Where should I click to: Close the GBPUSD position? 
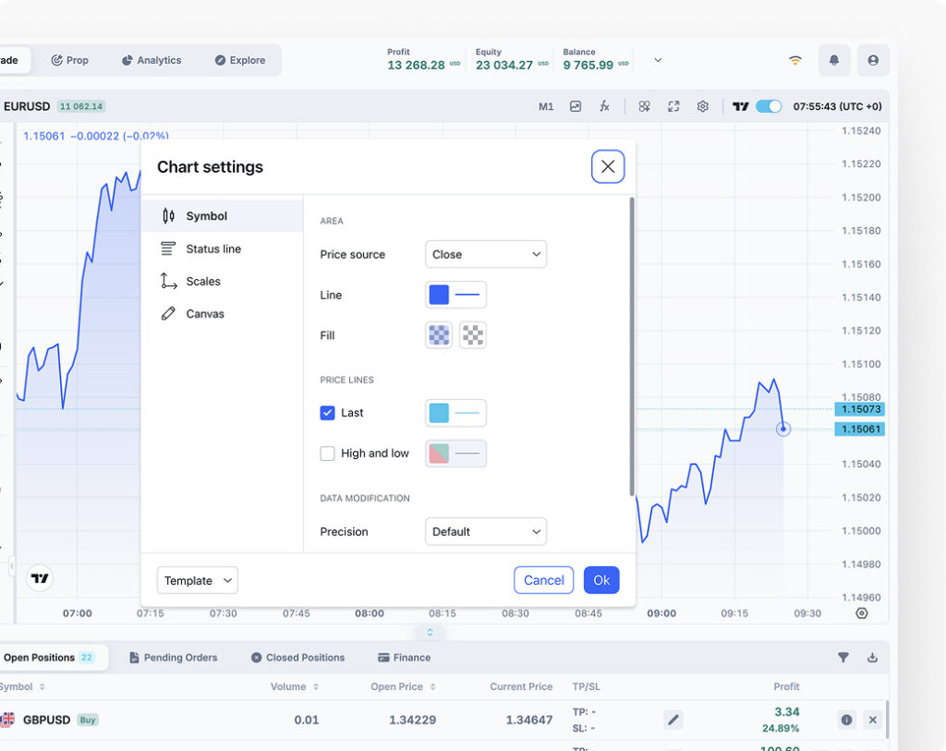tap(872, 720)
